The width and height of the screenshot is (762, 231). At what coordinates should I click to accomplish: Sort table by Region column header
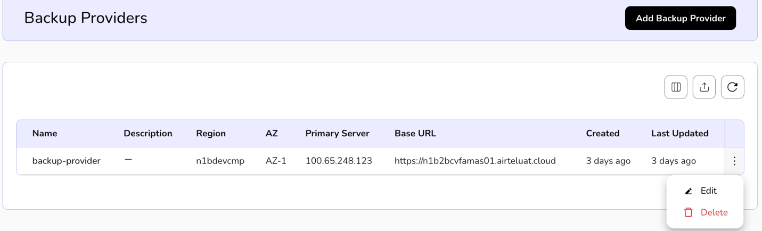(x=211, y=134)
